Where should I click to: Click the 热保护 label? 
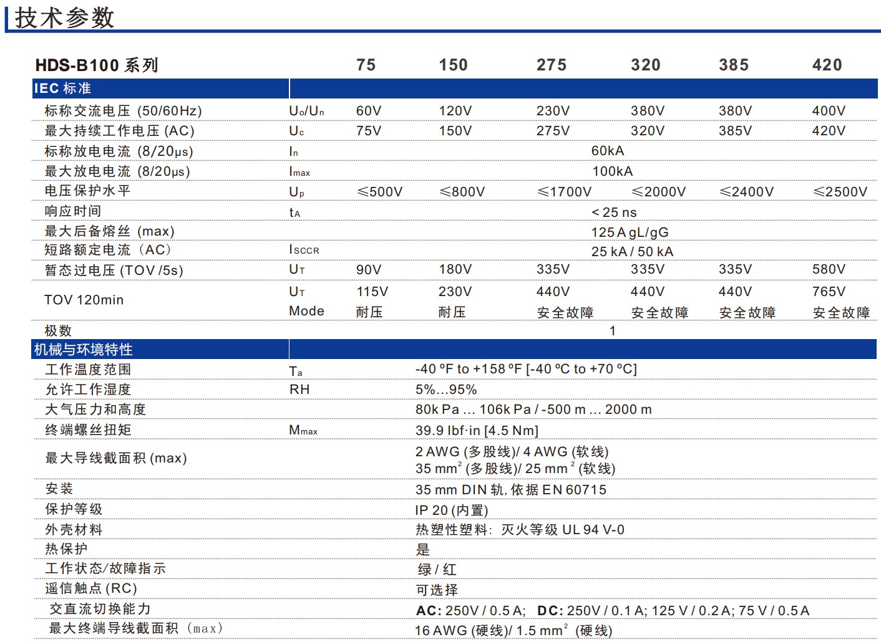[66, 549]
